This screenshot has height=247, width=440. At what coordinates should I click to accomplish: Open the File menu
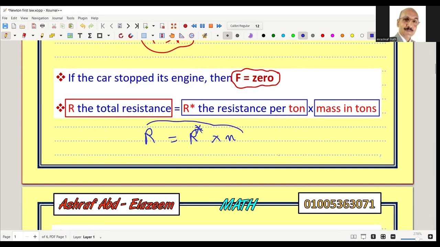4,18
